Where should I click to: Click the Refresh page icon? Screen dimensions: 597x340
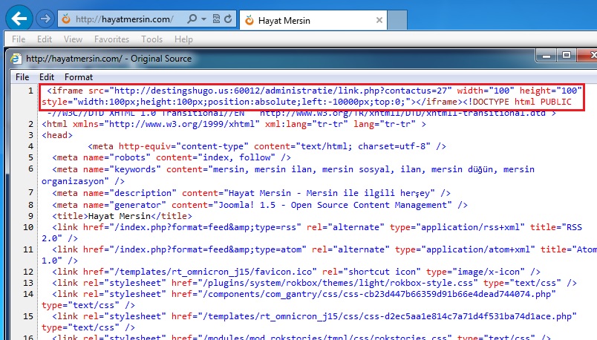click(x=229, y=19)
